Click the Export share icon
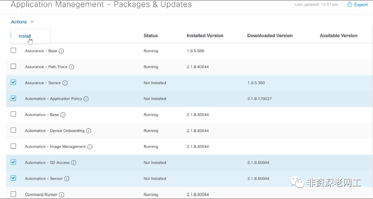 tap(350, 4)
